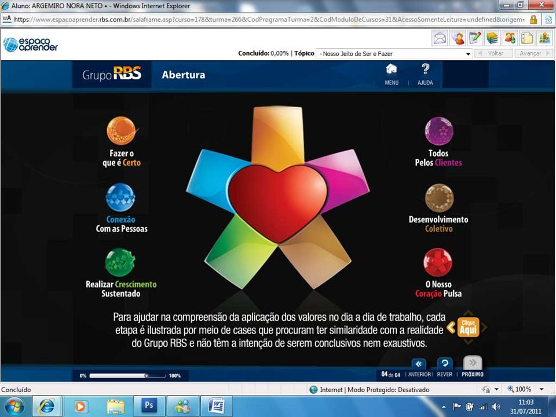Click the 'Abertura' section title
The image size is (556, 417).
(184, 75)
